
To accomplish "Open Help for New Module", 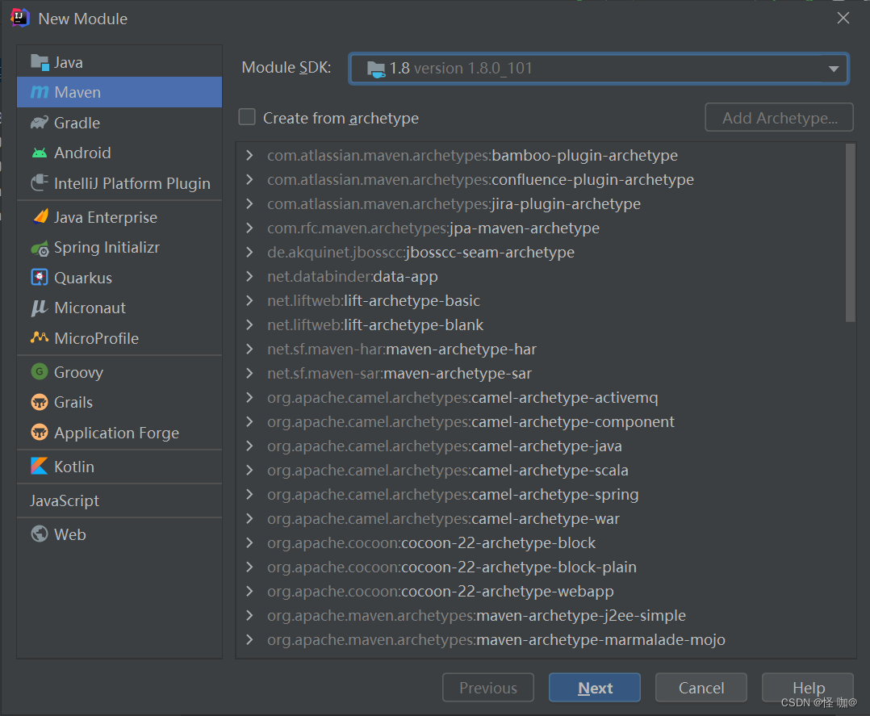I will [808, 688].
